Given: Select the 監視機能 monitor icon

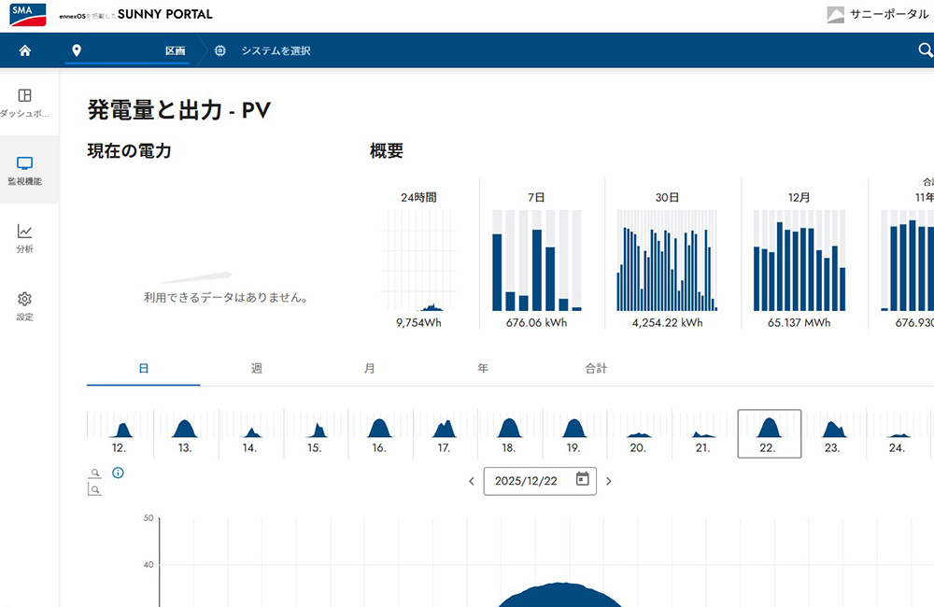Looking at the screenshot, I should click(25, 163).
